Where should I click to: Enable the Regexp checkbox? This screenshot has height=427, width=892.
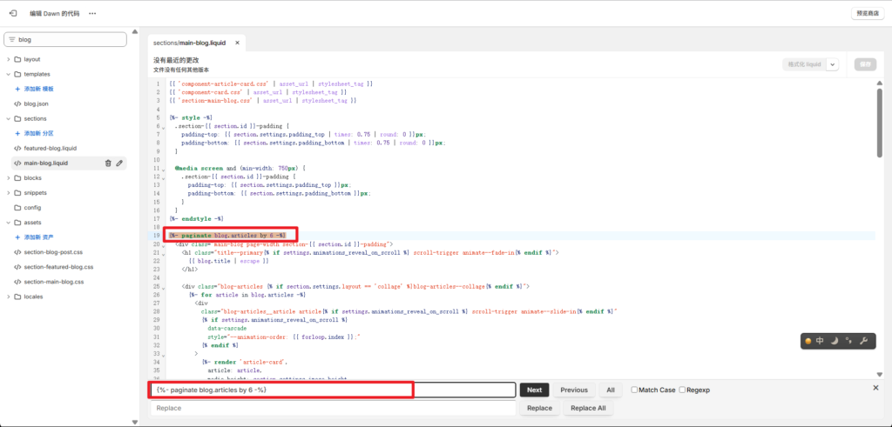coord(683,390)
